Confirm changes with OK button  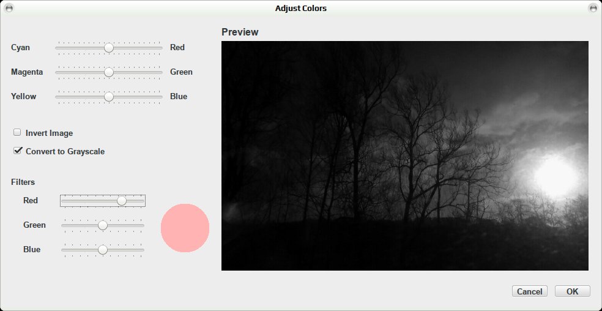(572, 291)
